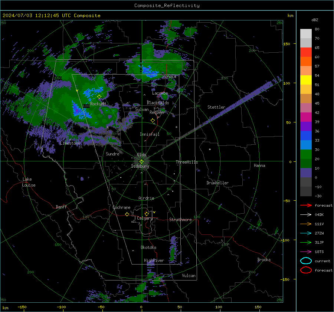This screenshot has height=312, width=334.
Task: Click the Strathmore label
Action: (180, 220)
